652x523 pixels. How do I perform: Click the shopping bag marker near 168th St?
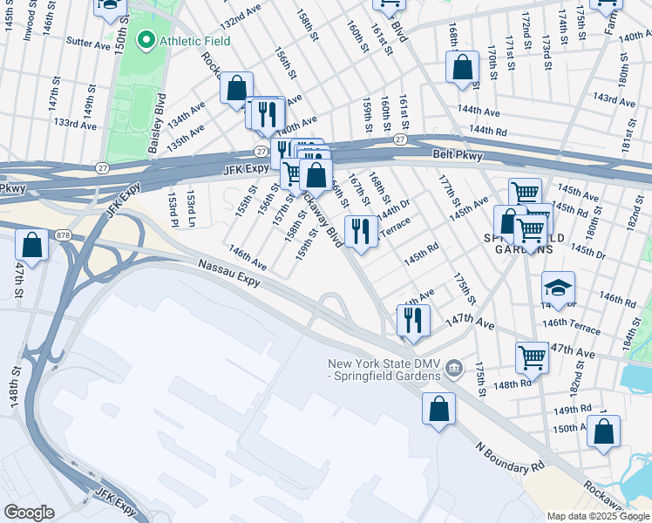pyautogui.click(x=462, y=70)
